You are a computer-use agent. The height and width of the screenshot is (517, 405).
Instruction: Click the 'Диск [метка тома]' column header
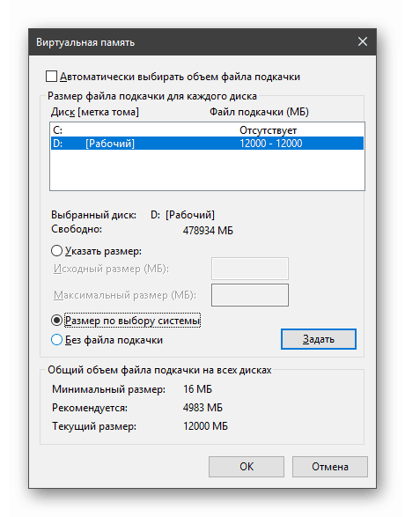tap(95, 112)
